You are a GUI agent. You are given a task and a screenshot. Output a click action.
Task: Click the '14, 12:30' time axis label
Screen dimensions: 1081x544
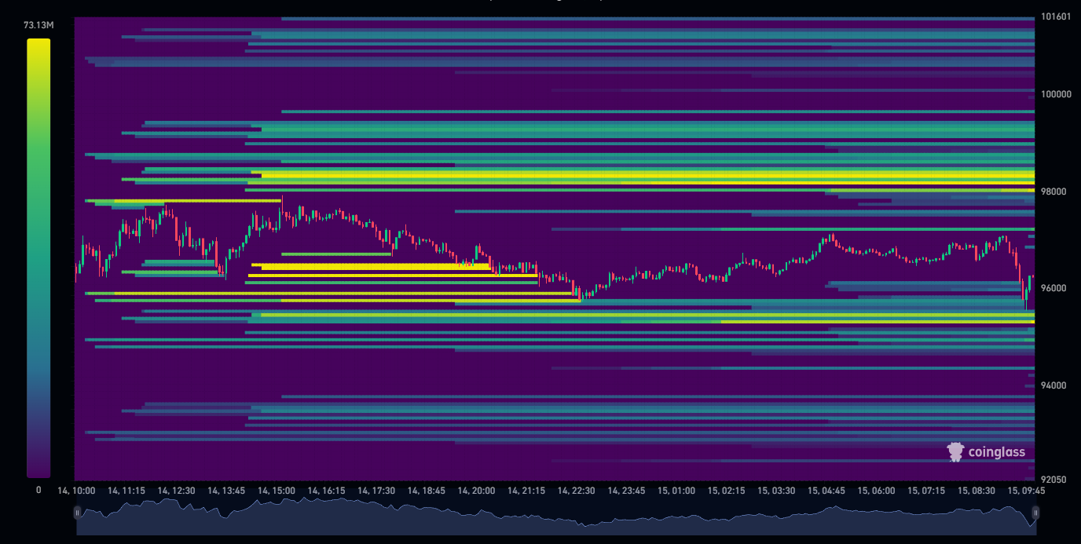176,491
